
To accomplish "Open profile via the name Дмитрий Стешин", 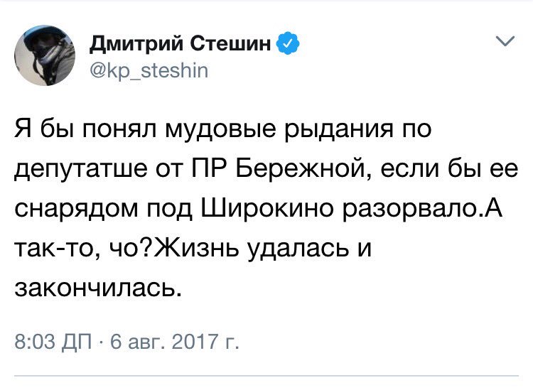I will (x=181, y=43).
